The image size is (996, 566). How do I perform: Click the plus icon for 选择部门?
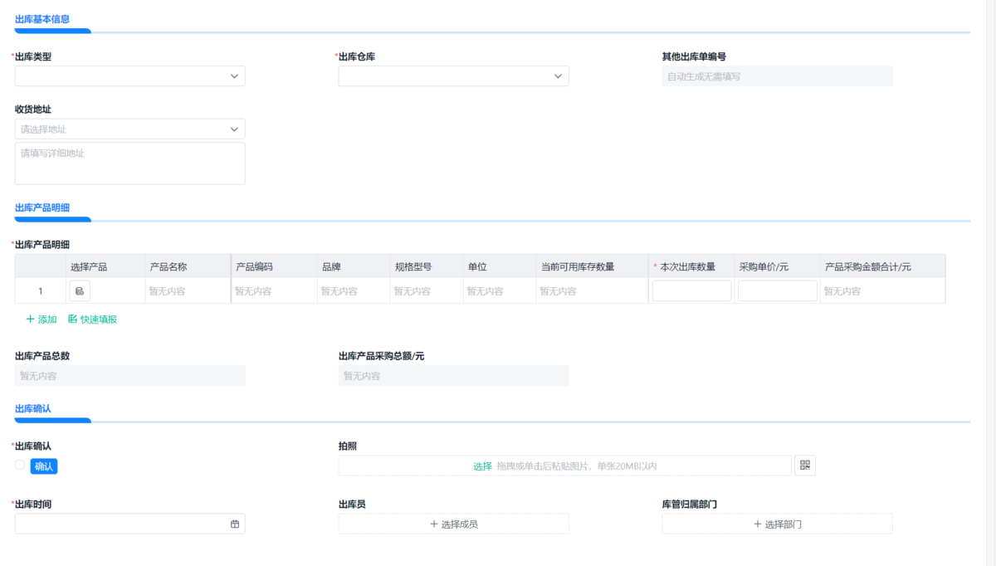[x=757, y=525]
